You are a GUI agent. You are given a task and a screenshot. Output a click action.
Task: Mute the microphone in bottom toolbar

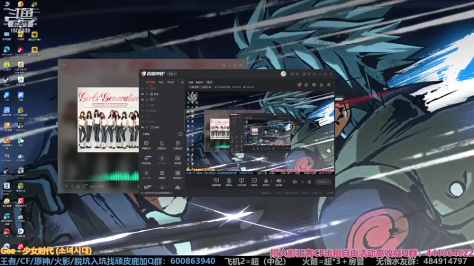(x=265, y=181)
